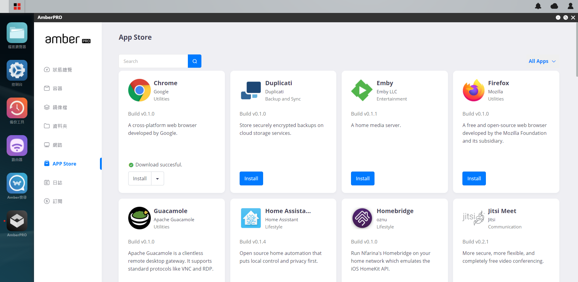The height and width of the screenshot is (282, 578).
Task: Click the Duplicati app logo
Action: (251, 90)
